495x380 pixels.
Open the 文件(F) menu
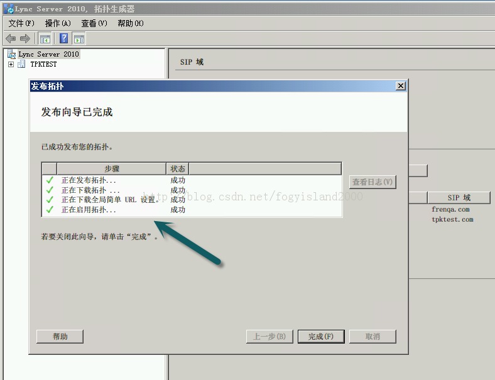(21, 23)
